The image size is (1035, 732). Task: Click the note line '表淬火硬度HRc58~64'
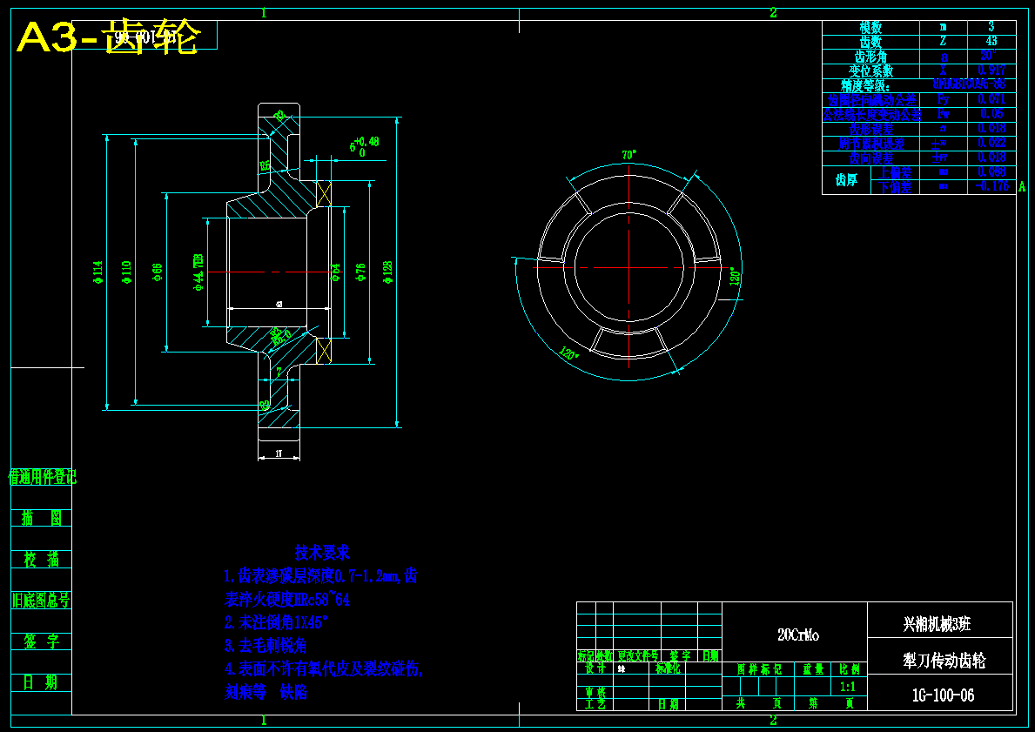(x=287, y=600)
